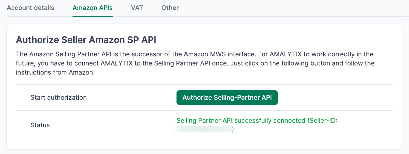Click the description paragraph about Amazon MWS
The width and height of the screenshot is (409, 154).
coord(195,64)
